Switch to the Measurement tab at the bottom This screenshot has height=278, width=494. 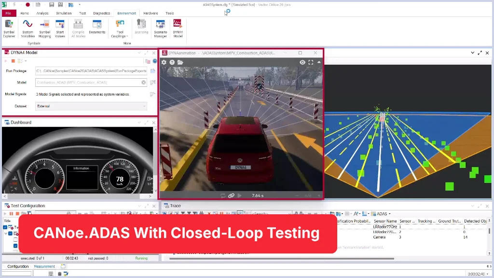pyautogui.click(x=44, y=266)
